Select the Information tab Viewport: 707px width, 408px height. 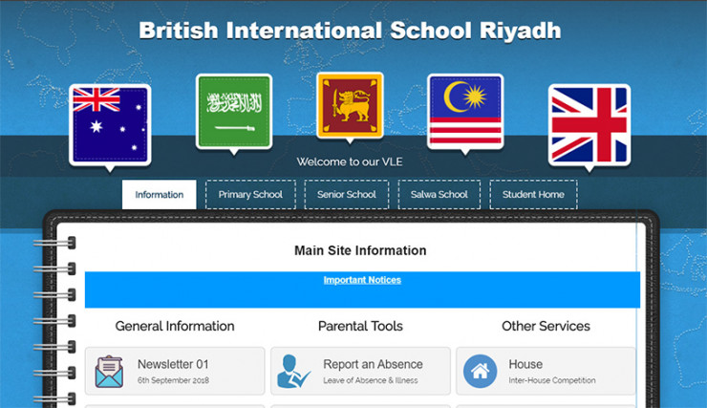point(160,194)
